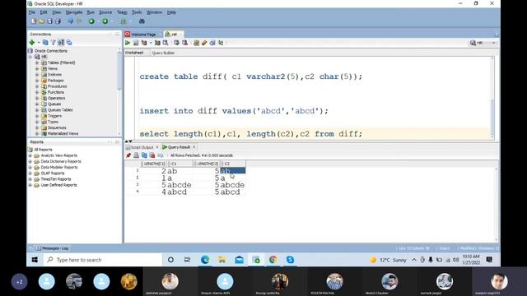Open the new connection dropdown arrow
Image resolution: width=527 pixels, height=296 pixels.
tap(39, 42)
